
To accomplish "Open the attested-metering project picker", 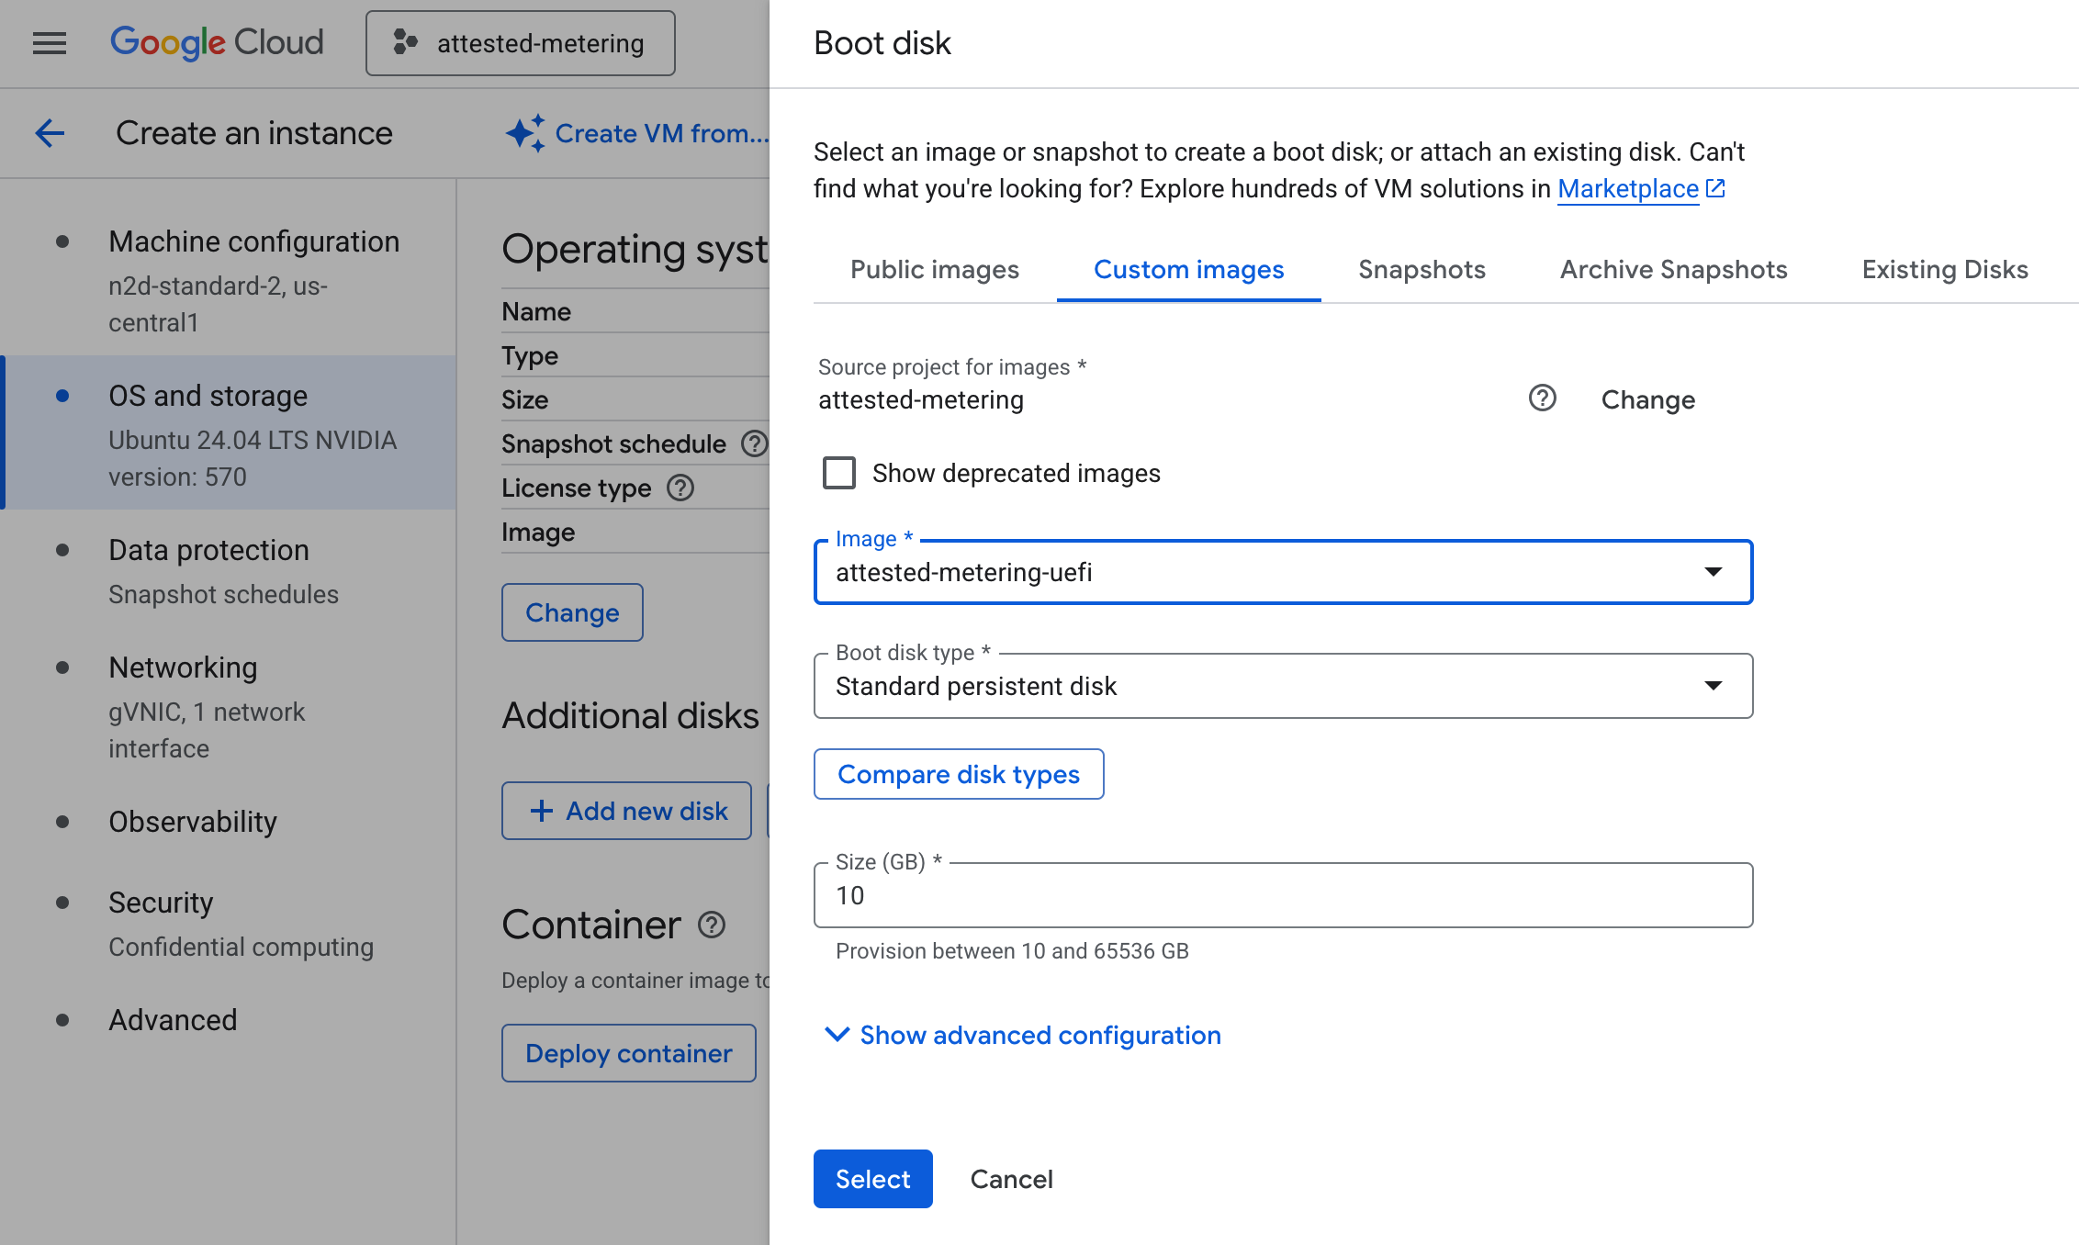I will point(520,43).
